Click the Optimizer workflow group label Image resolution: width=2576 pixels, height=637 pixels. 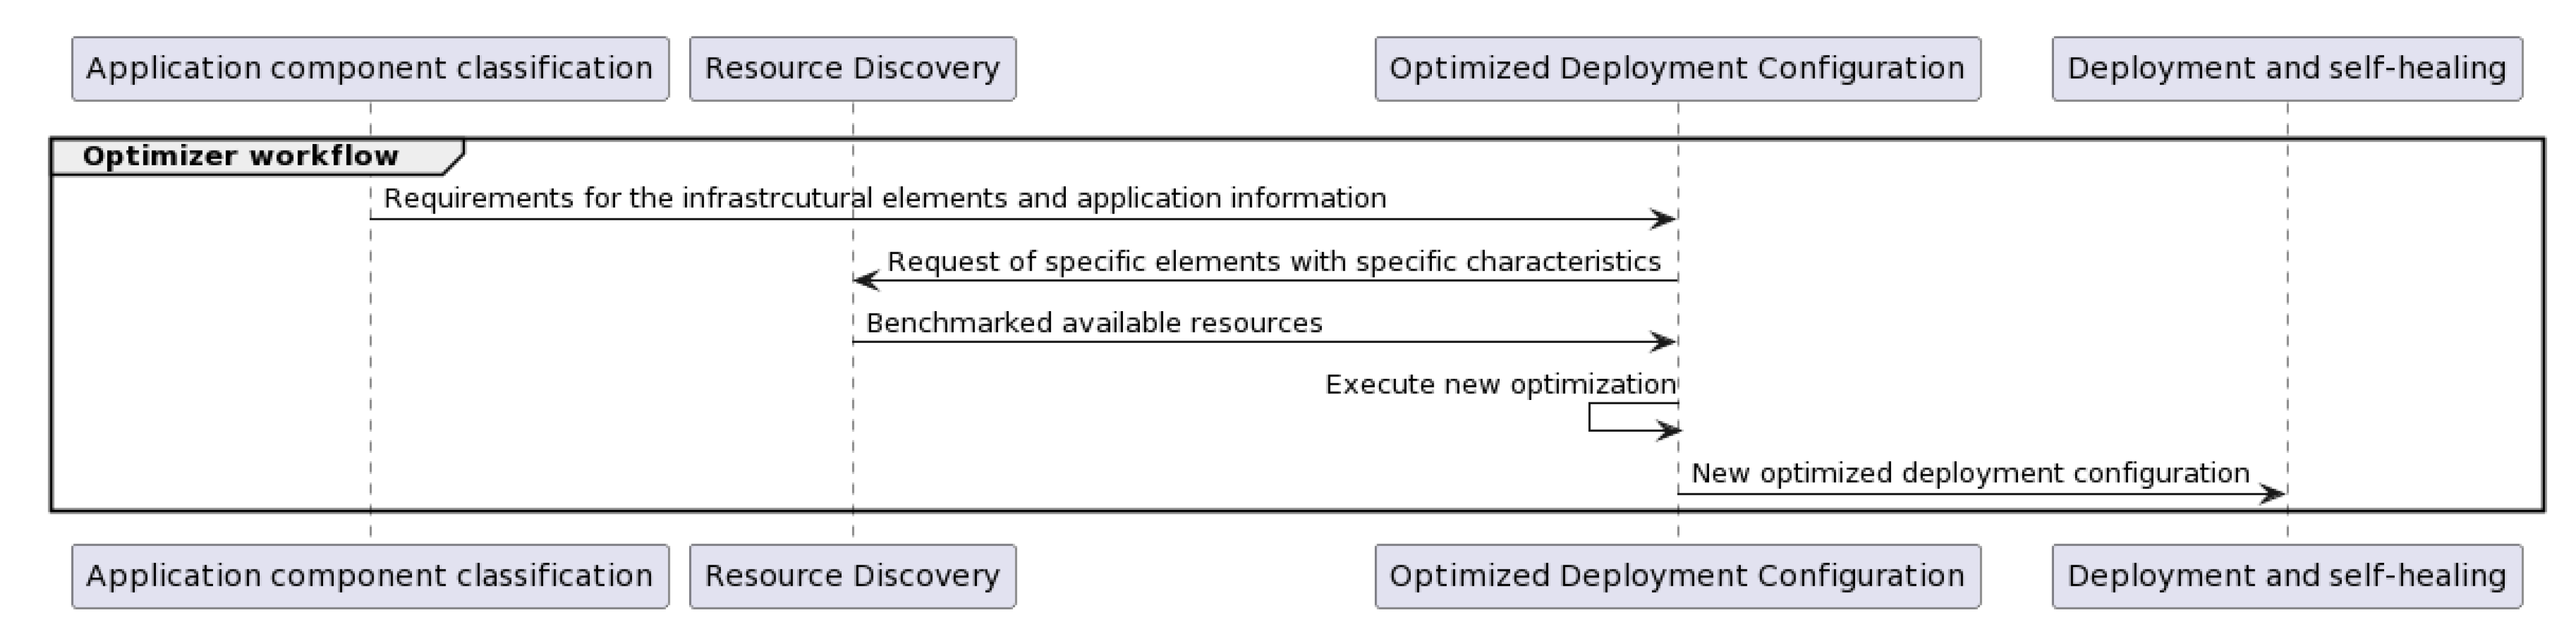click(x=240, y=156)
